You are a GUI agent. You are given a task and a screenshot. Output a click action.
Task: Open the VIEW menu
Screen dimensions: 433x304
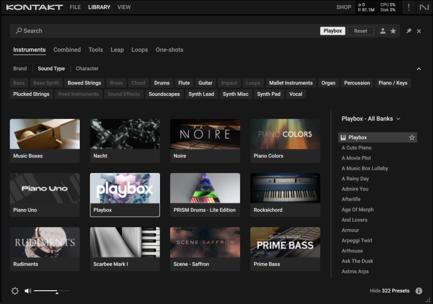click(124, 7)
